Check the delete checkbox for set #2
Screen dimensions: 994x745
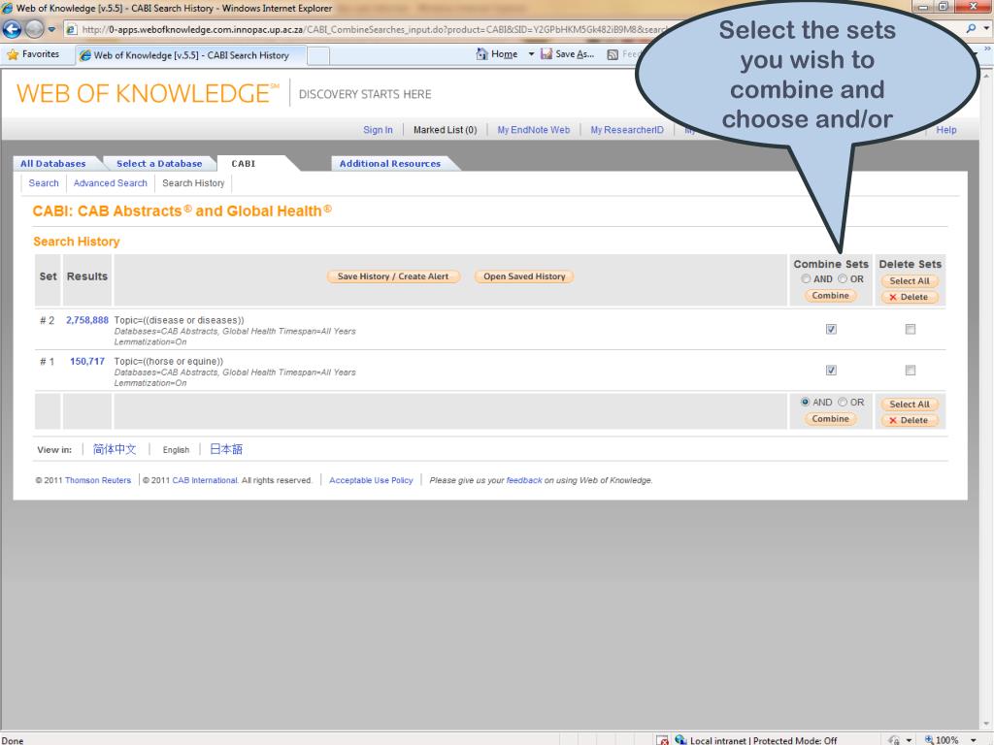911,330
